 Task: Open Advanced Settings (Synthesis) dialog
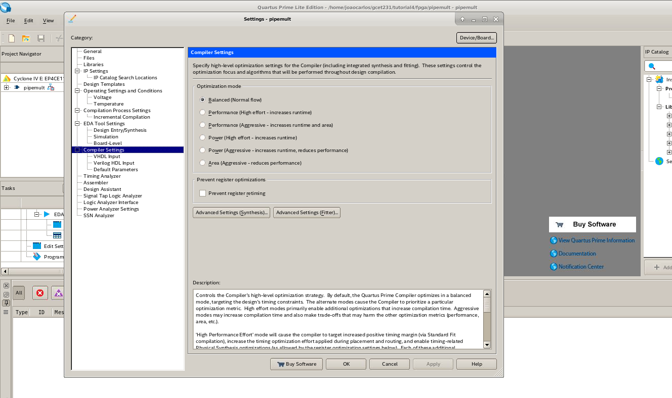(231, 213)
